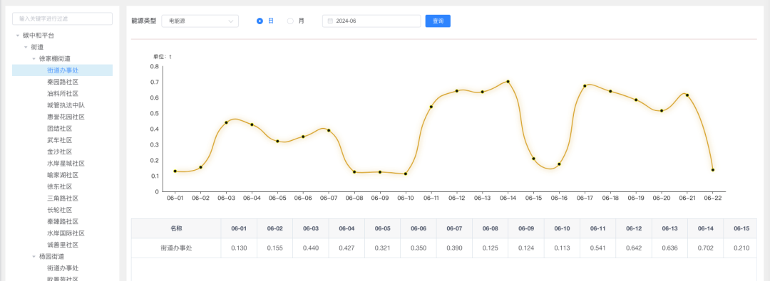Click the 0.702 table cell
The width and height of the screenshot is (770, 281).
(706, 248)
